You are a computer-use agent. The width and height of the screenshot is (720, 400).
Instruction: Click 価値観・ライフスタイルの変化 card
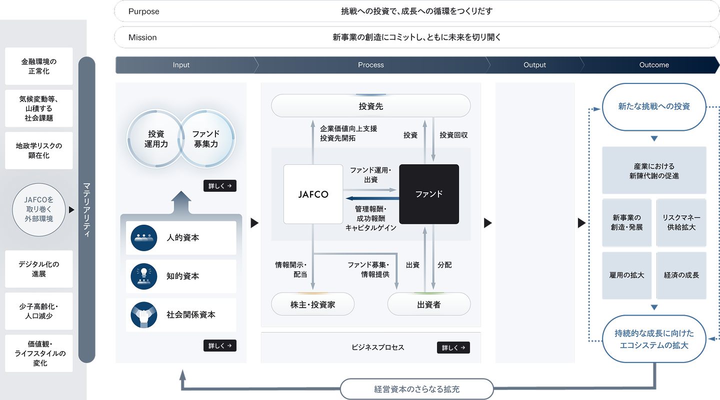click(39, 354)
